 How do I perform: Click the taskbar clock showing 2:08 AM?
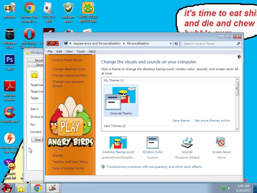pos(243,188)
